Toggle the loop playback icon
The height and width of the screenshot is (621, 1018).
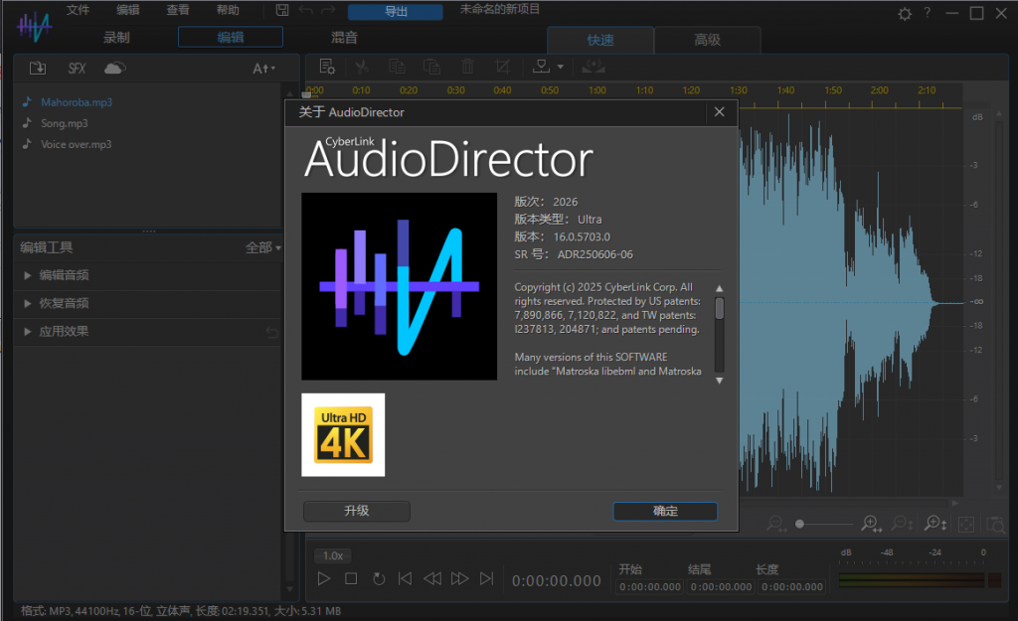[x=379, y=578]
